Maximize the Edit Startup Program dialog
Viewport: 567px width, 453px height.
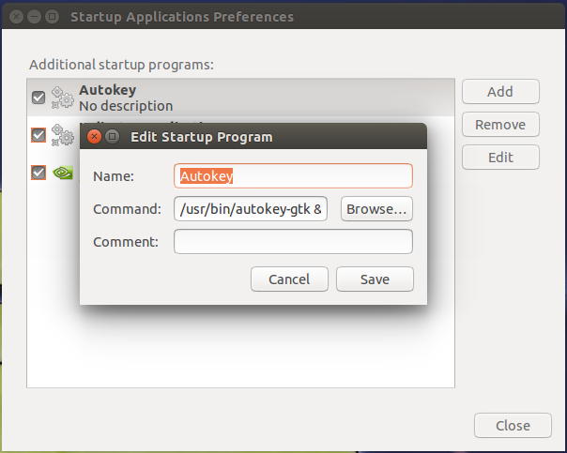click(113, 137)
